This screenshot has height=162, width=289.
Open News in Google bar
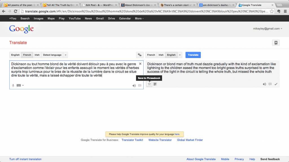point(88,18)
